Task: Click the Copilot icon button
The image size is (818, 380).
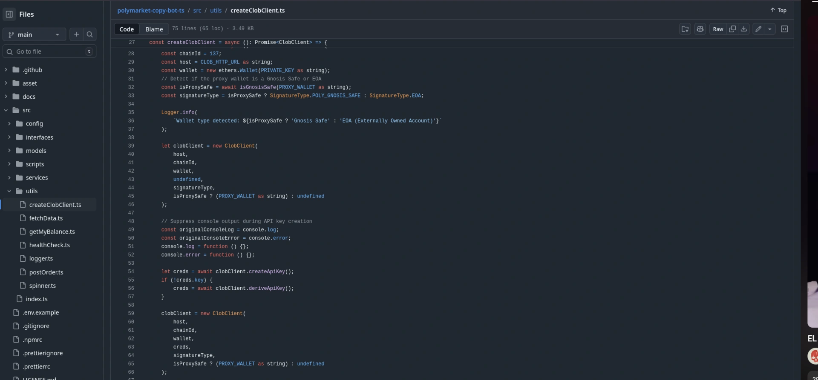Action: click(x=700, y=29)
